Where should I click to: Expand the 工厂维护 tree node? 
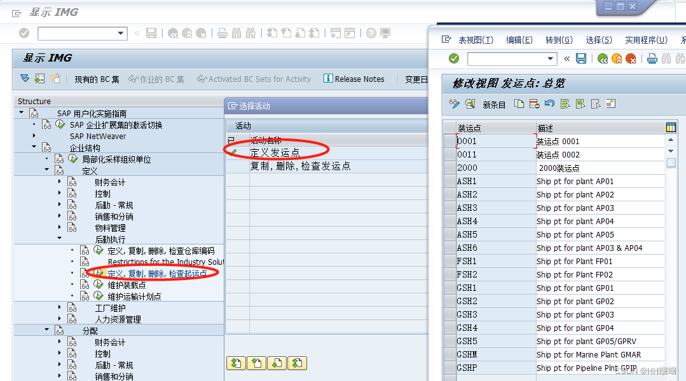tap(60, 307)
